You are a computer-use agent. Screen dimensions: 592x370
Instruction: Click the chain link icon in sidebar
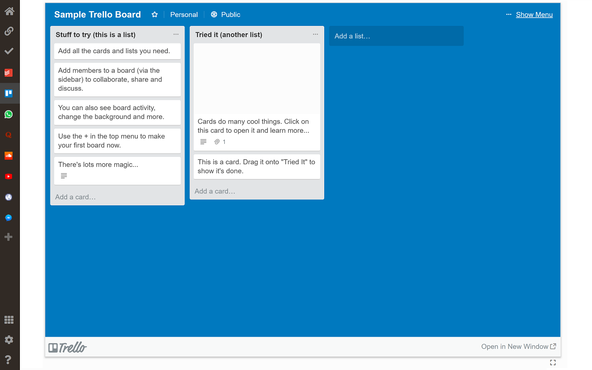[9, 31]
